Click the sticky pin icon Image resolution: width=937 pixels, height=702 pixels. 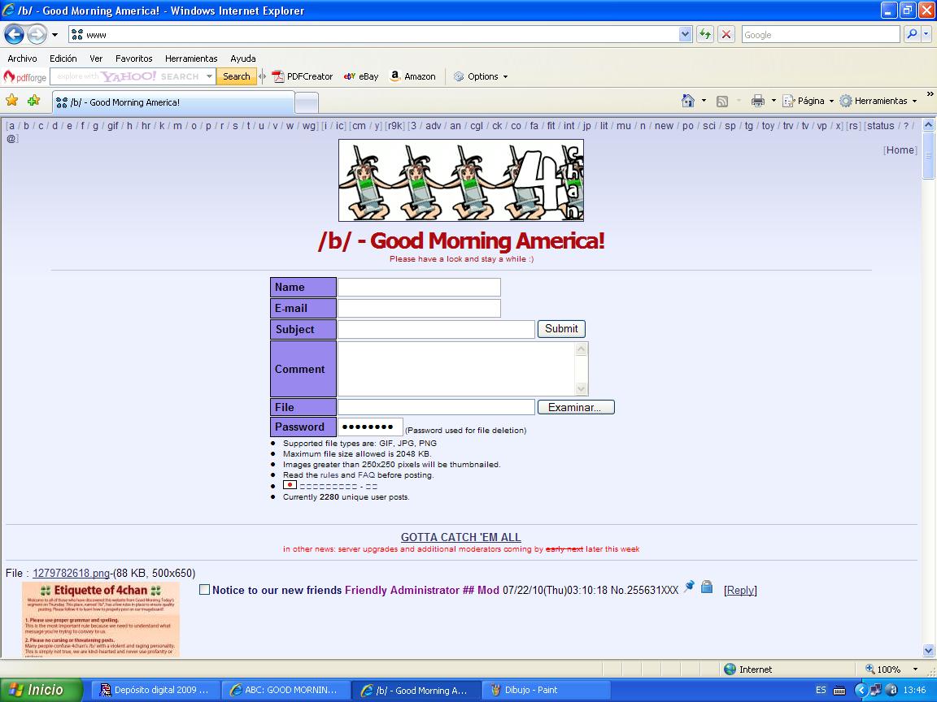(689, 586)
